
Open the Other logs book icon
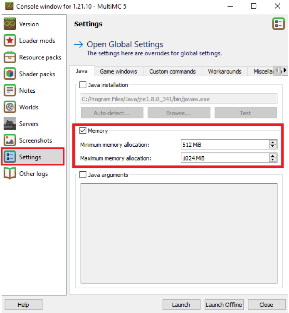tap(10, 174)
